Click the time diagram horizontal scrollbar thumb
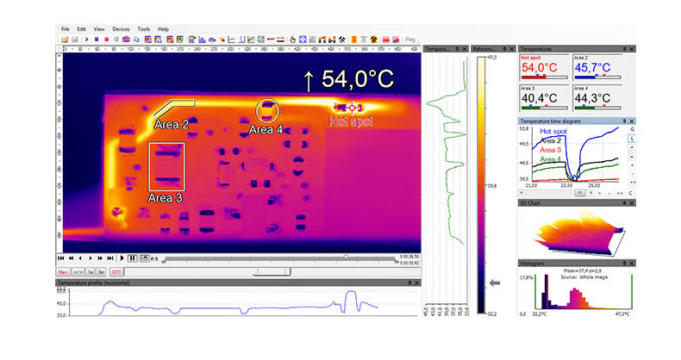This screenshot has height=360, width=681. click(x=580, y=193)
